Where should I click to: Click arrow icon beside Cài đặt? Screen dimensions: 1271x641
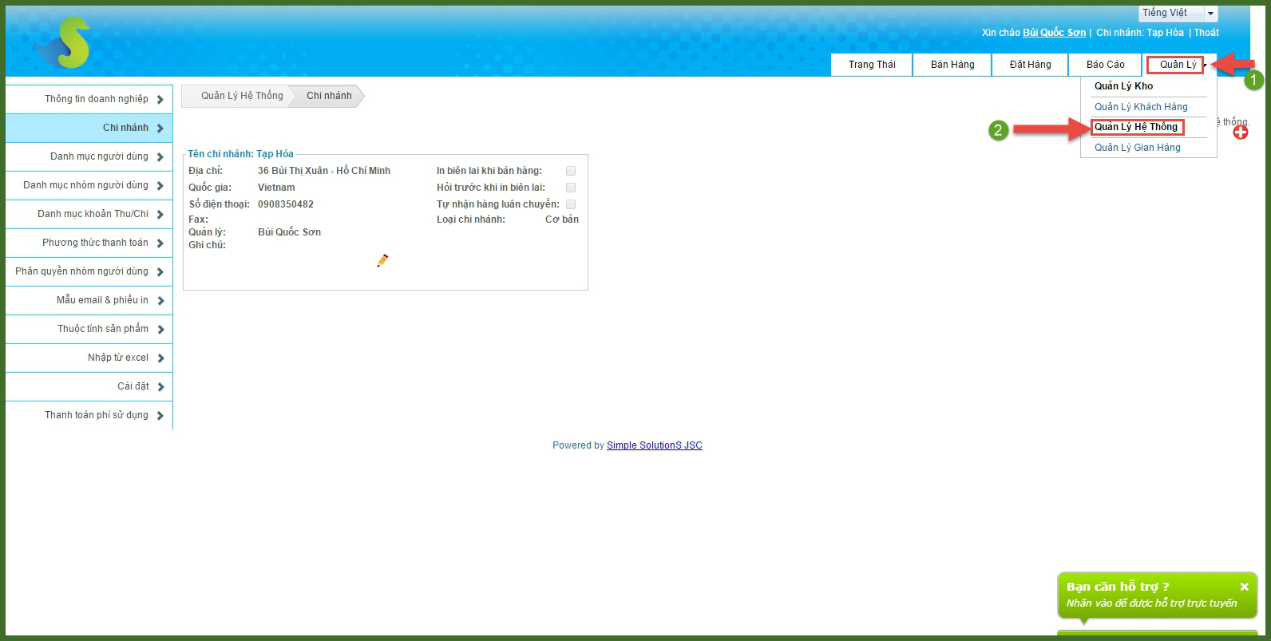160,387
